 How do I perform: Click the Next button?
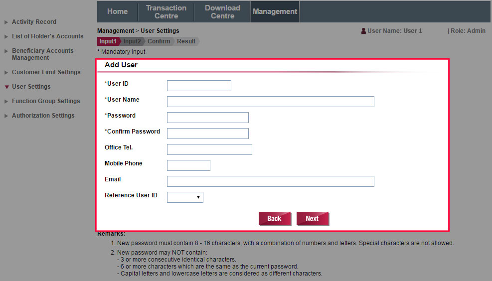tap(313, 219)
